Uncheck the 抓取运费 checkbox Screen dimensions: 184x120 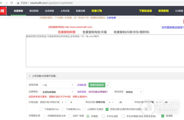pyautogui.click(x=107, y=109)
